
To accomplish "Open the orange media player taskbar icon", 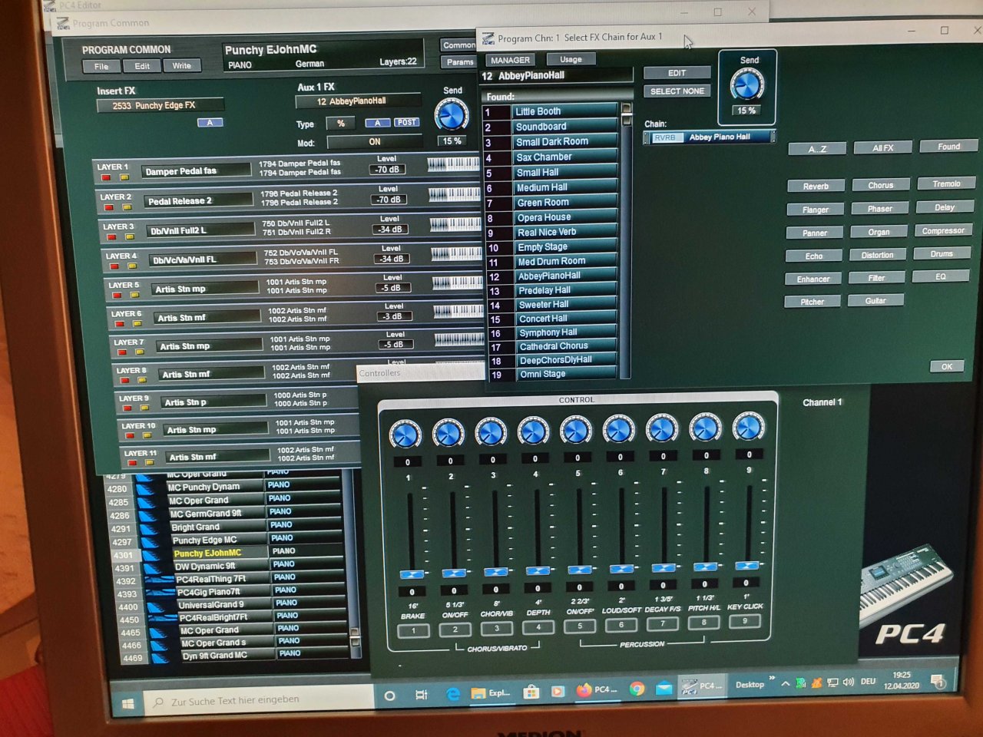I will click(558, 691).
